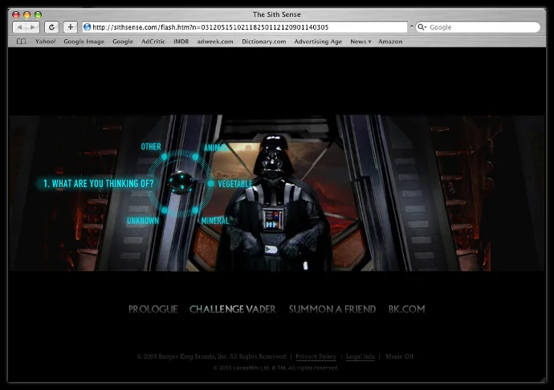
Task: Select the MINERAL answer node
Action: [195, 210]
